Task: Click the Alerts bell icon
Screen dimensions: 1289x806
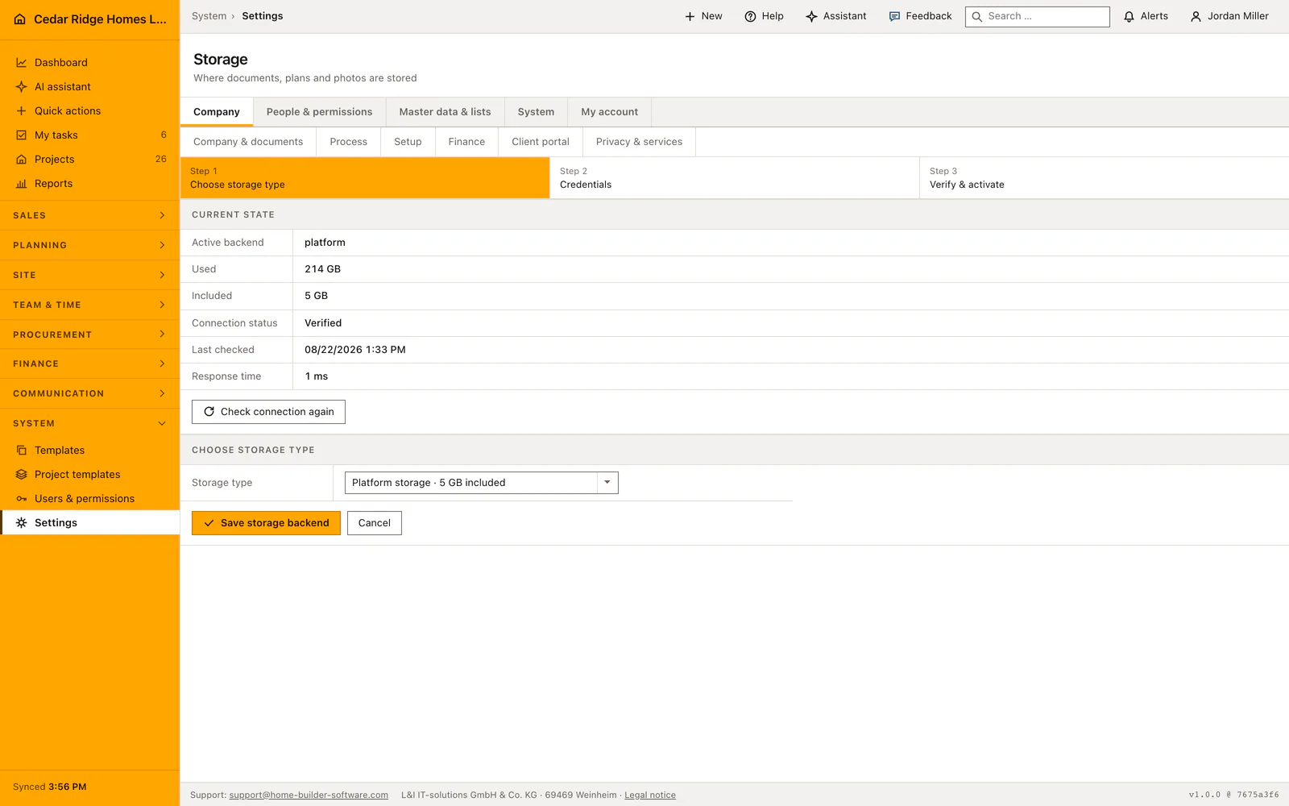Action: [1129, 16]
